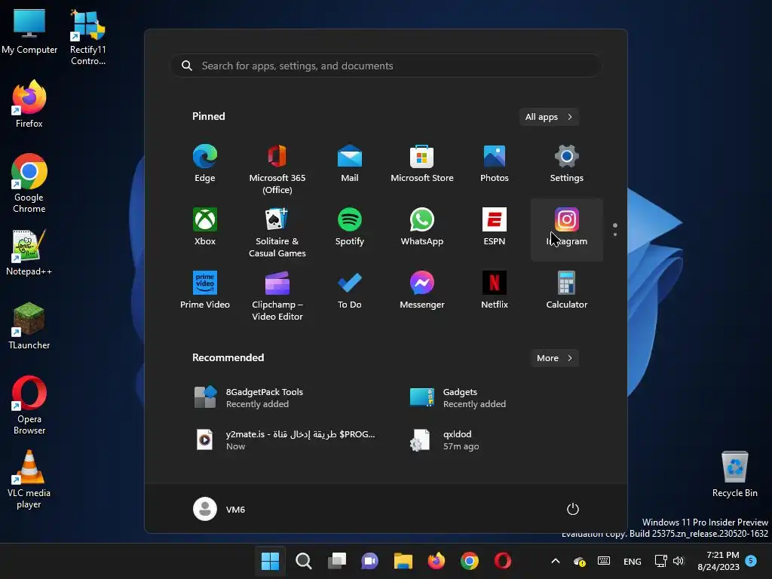The image size is (772, 579).
Task: Open the network display tray icon
Action: pos(660,561)
